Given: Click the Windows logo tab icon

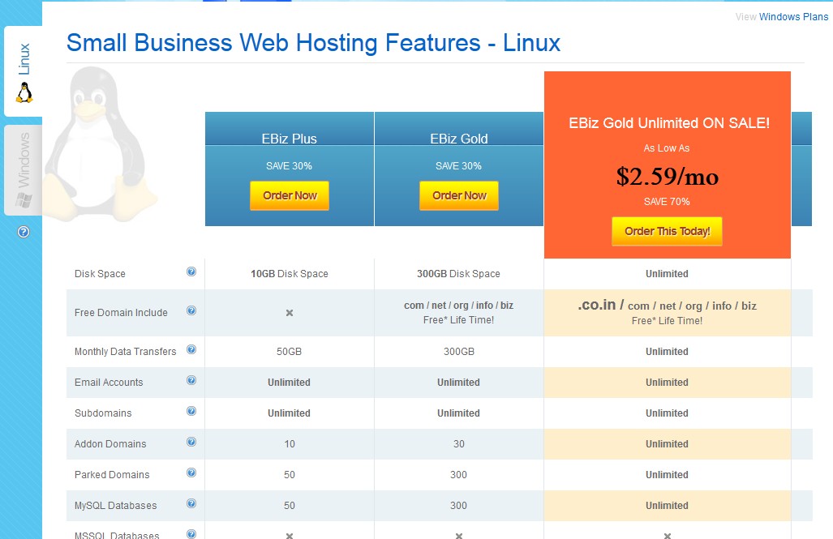Looking at the screenshot, I should coord(24,200).
